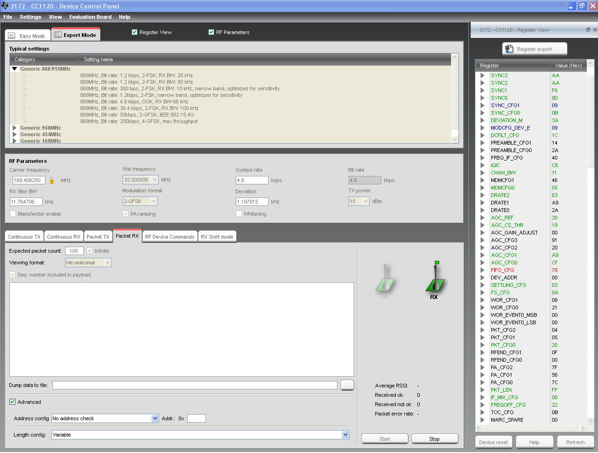Open the Viewing format dropdown
Screen dimensions: 598x453
(108, 263)
